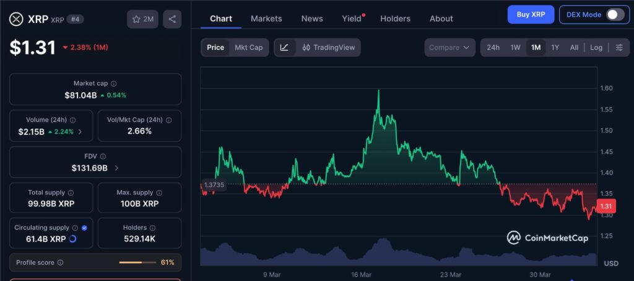The height and width of the screenshot is (281, 634).
Task: Click the Buy XRP button
Action: pos(531,15)
